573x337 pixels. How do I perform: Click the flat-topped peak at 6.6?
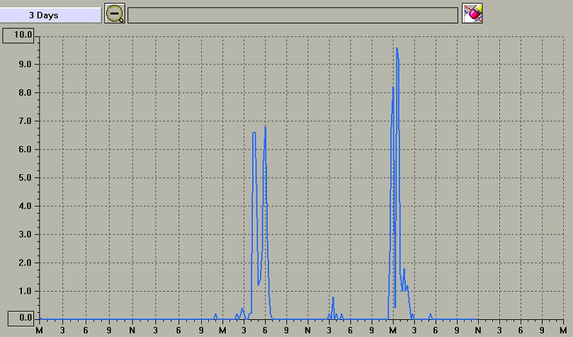tap(254, 133)
